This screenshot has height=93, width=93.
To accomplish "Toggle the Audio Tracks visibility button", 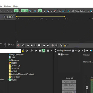I will 69,82.
